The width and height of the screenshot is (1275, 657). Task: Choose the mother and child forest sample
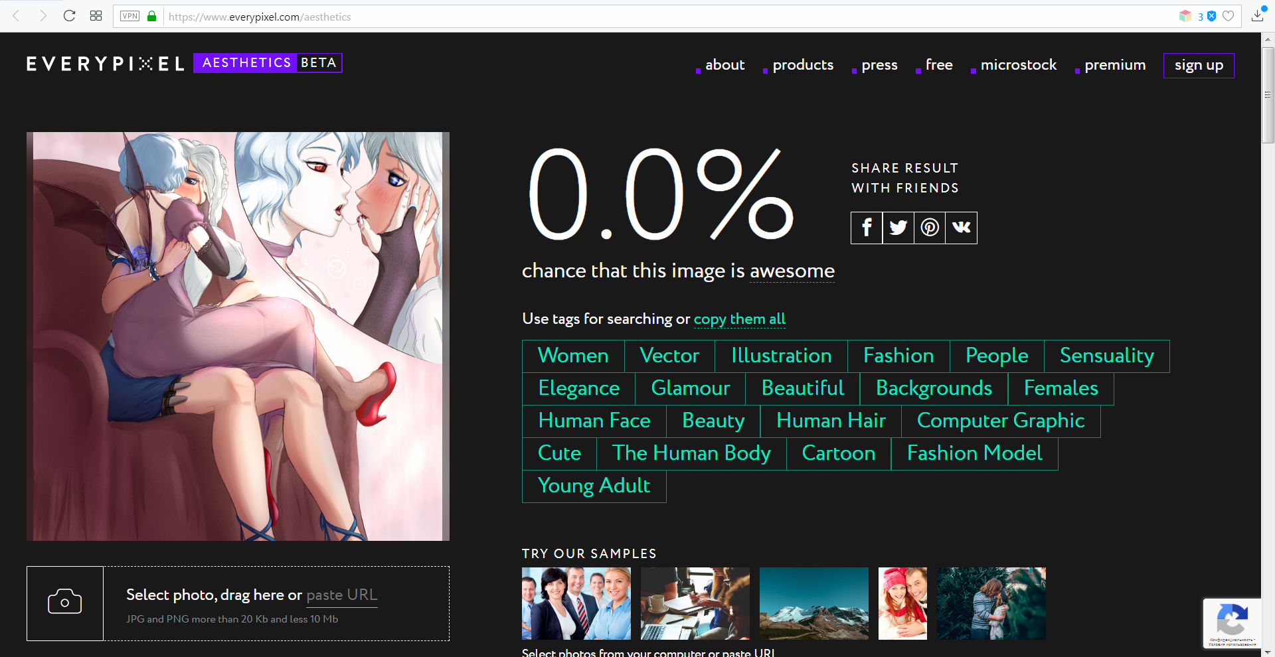[x=991, y=603]
